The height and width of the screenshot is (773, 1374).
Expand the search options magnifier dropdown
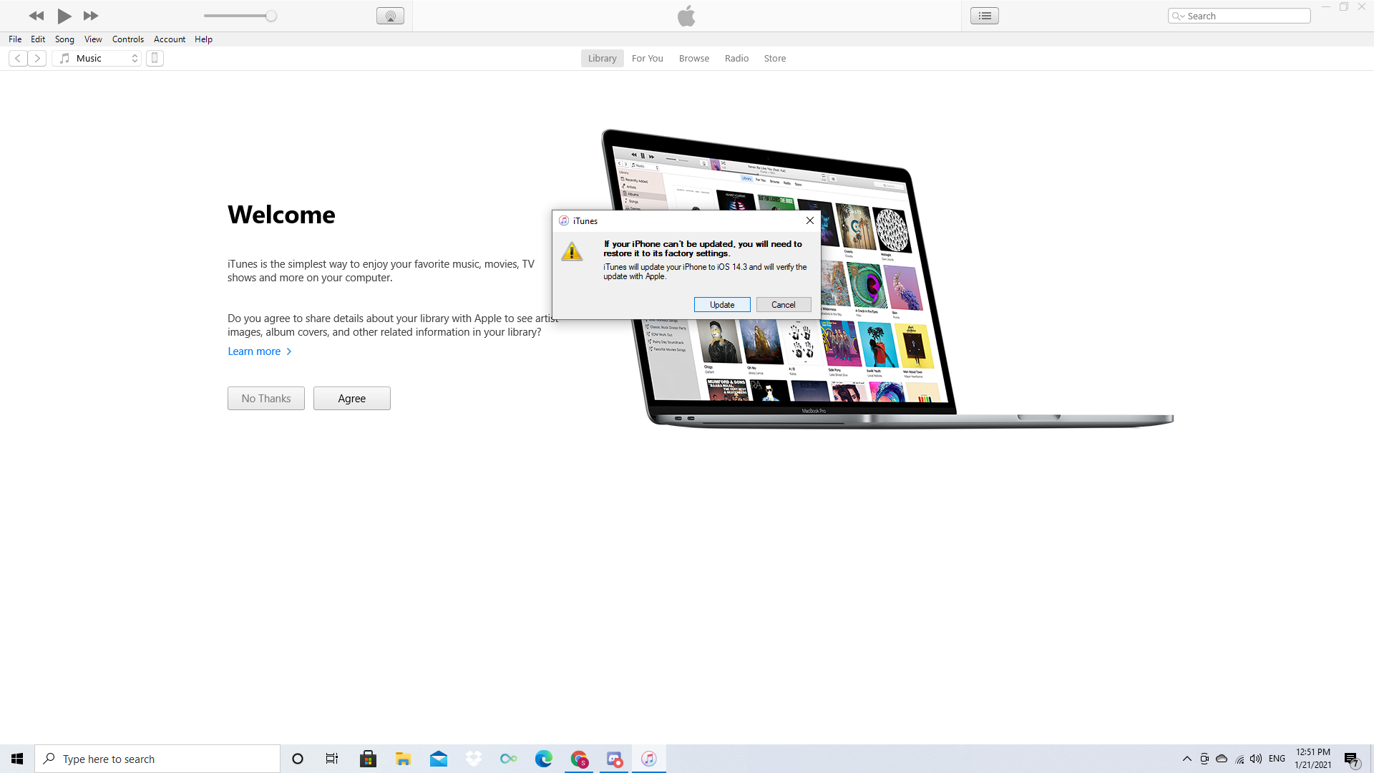pos(1178,16)
